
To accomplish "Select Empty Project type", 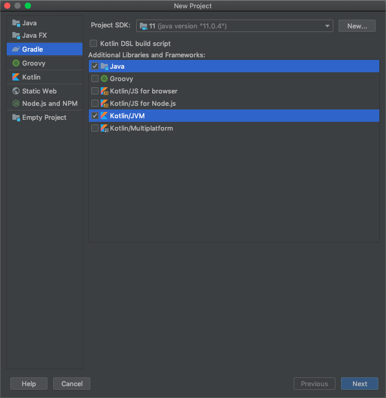I will click(45, 118).
